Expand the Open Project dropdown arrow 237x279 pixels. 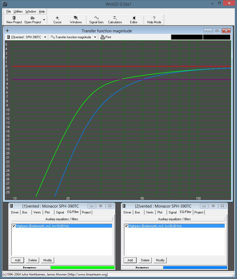point(44,20)
